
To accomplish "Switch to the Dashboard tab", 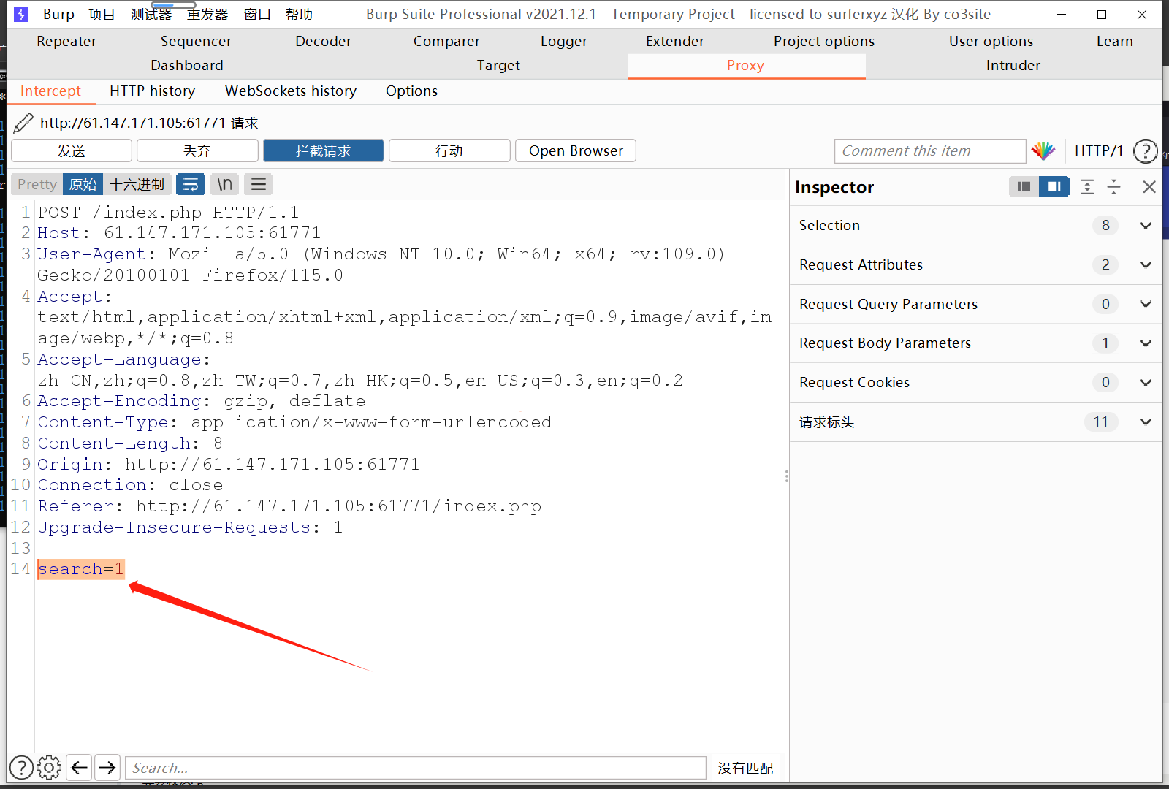I will (x=187, y=66).
